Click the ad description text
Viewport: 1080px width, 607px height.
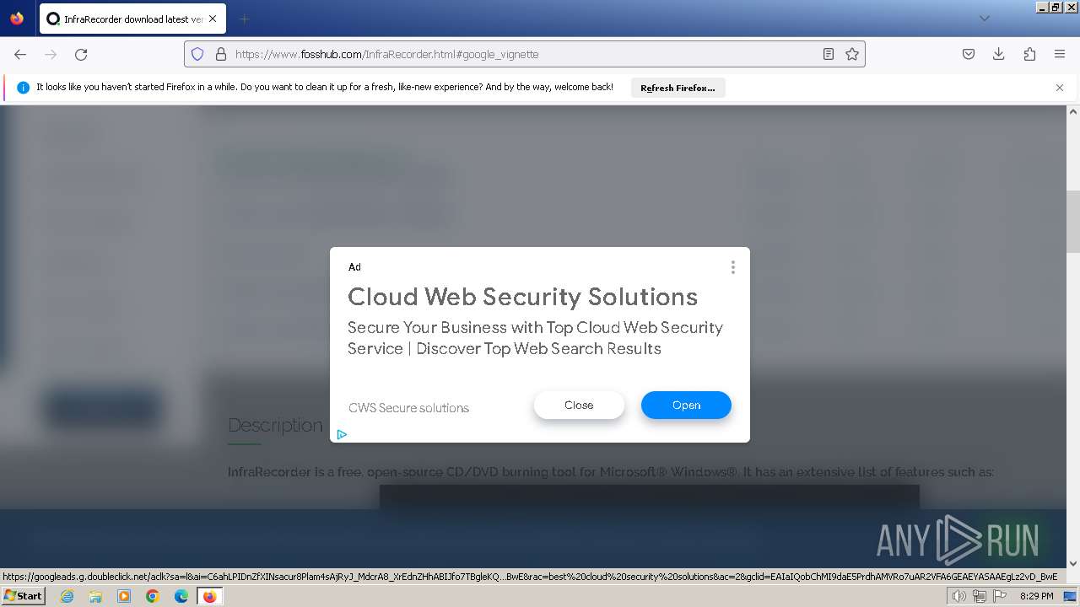click(x=535, y=338)
